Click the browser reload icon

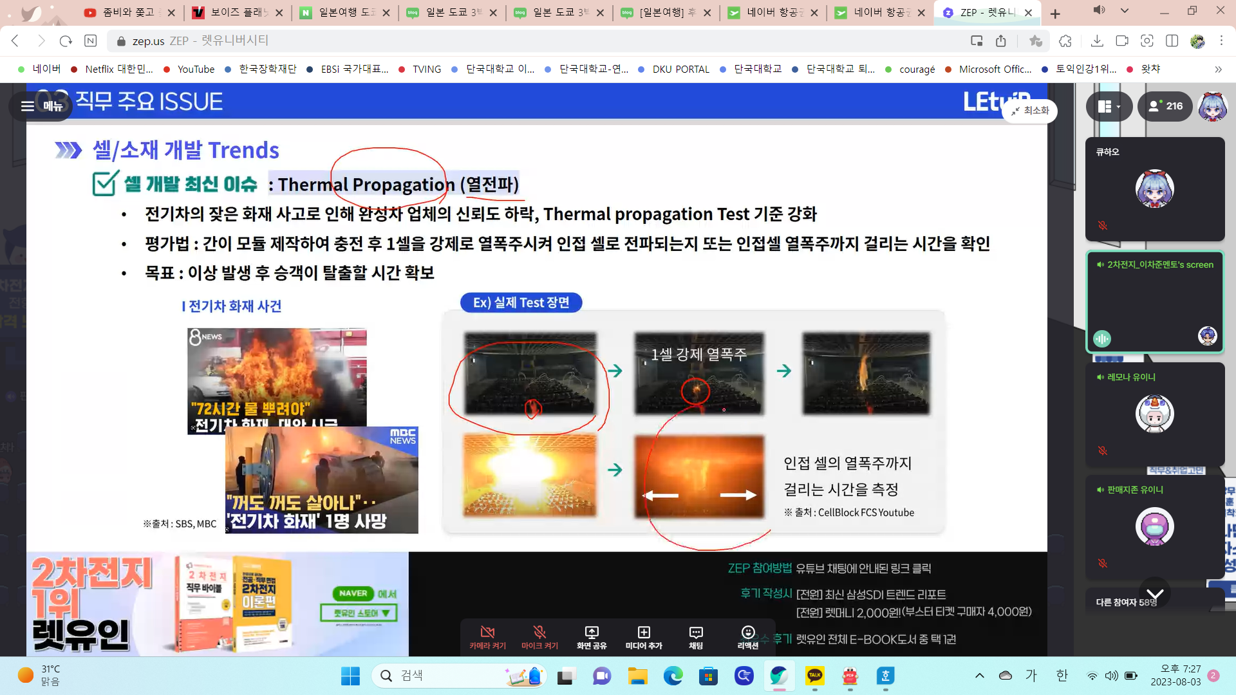66,41
